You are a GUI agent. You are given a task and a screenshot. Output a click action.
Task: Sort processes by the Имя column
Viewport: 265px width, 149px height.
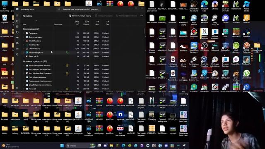25,24
